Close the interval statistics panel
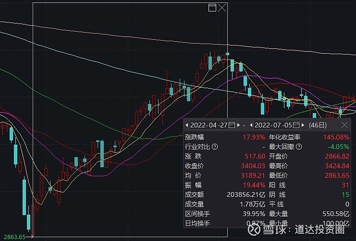 click(344, 125)
